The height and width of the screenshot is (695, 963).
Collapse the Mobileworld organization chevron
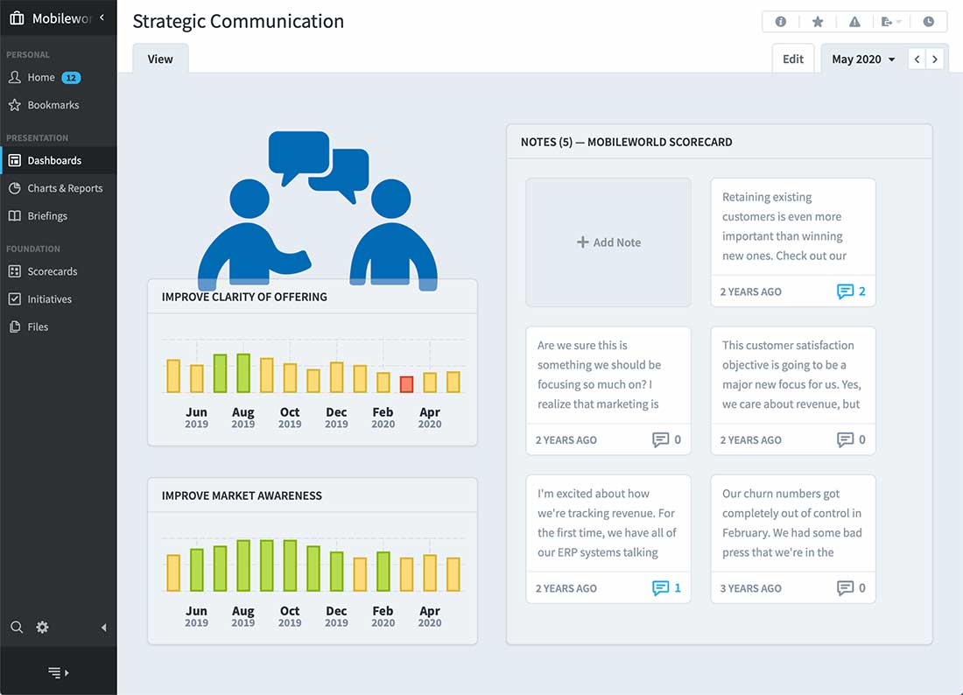[x=102, y=18]
